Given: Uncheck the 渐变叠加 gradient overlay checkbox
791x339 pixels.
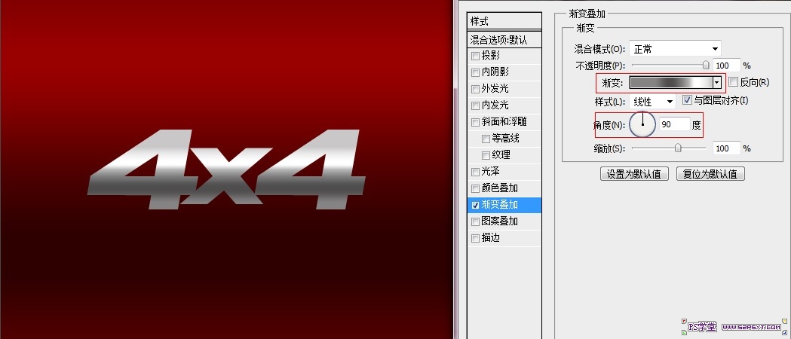Looking at the screenshot, I should pyautogui.click(x=475, y=205).
